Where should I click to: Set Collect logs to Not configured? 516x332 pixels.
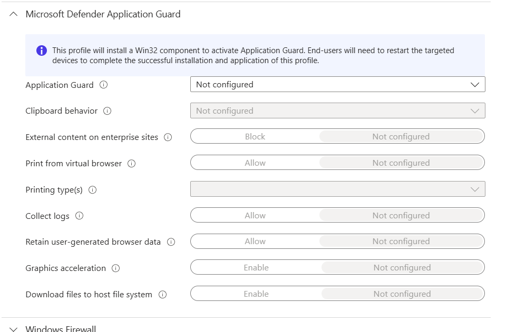[x=401, y=215]
